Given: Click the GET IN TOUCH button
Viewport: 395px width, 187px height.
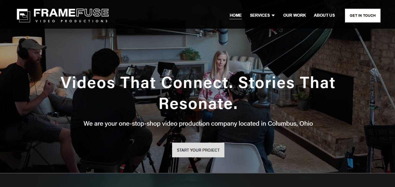Looking at the screenshot, I should click(362, 15).
